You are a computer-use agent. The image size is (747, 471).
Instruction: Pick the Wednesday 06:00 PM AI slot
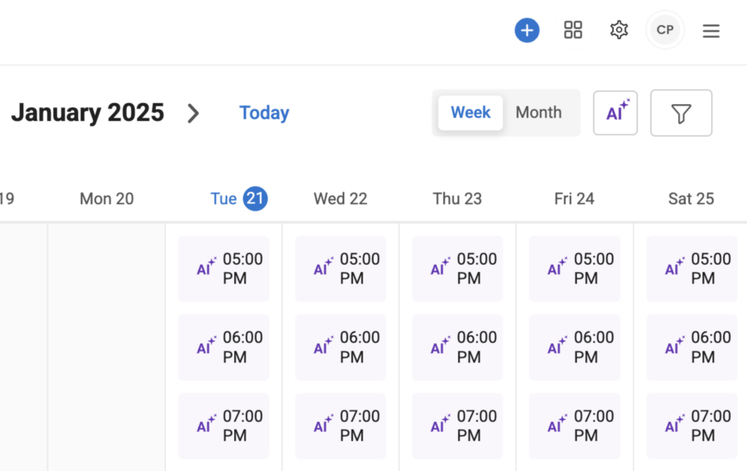(x=341, y=347)
